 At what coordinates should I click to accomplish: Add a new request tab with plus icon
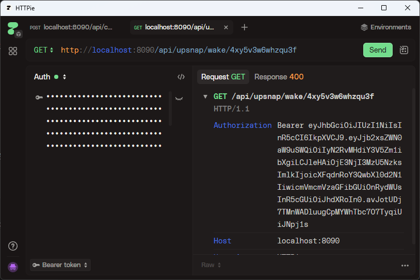245,27
